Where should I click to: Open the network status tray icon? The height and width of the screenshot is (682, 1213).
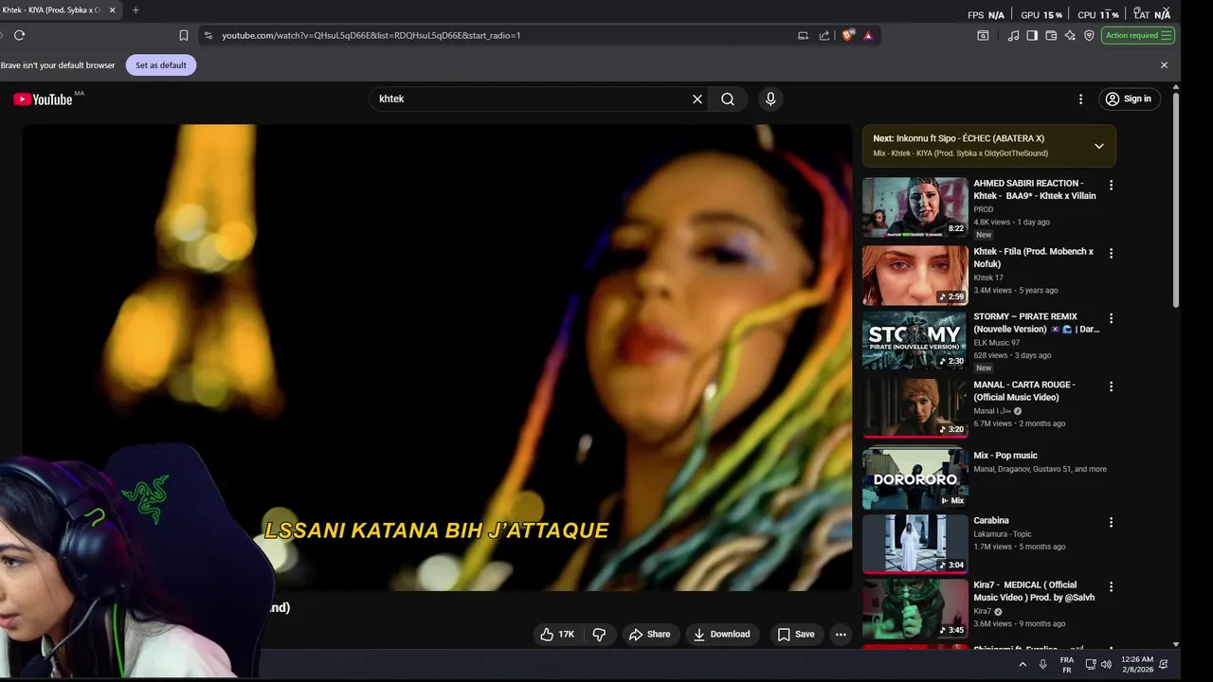1091,665
